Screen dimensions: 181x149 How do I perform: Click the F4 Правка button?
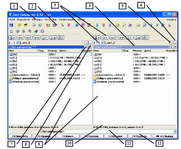[44, 136]
